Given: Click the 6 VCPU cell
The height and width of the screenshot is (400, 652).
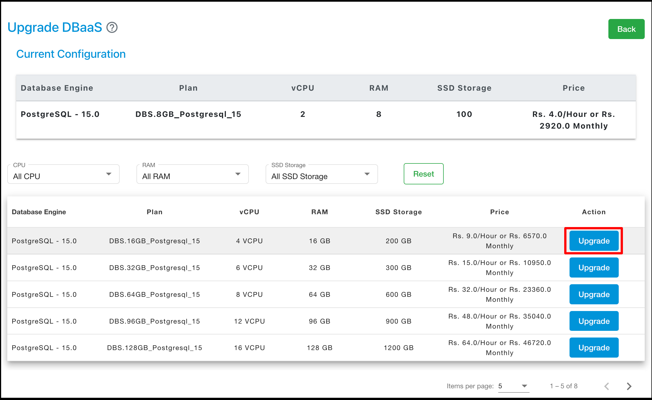Looking at the screenshot, I should (x=249, y=268).
